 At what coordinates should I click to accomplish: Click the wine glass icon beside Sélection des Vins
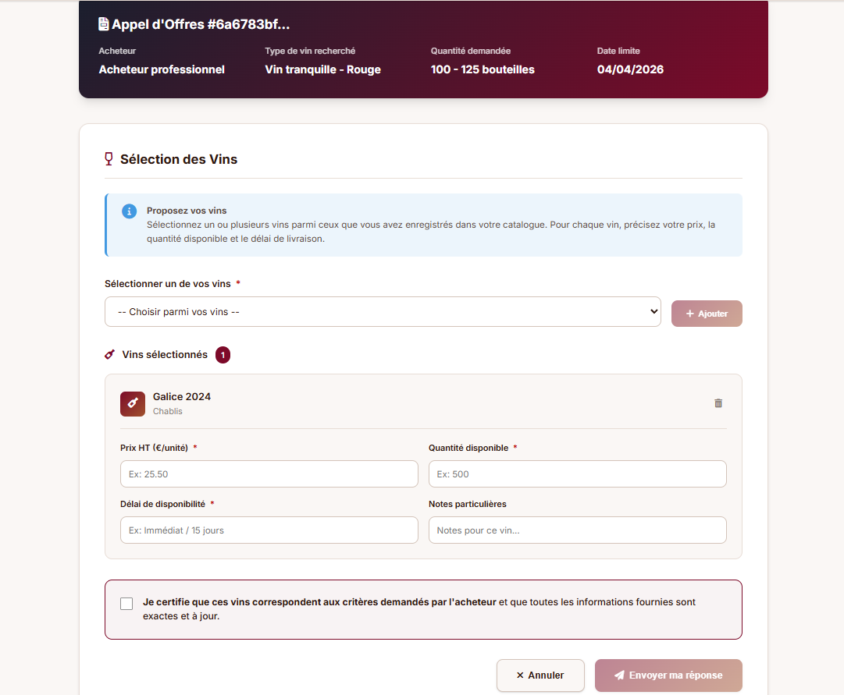click(x=109, y=159)
